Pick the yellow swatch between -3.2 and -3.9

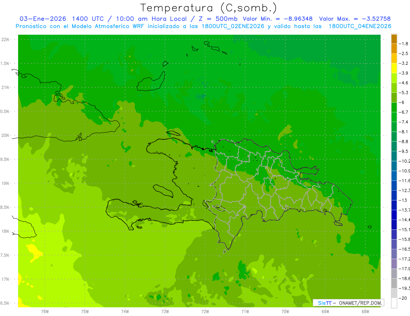tap(394, 68)
